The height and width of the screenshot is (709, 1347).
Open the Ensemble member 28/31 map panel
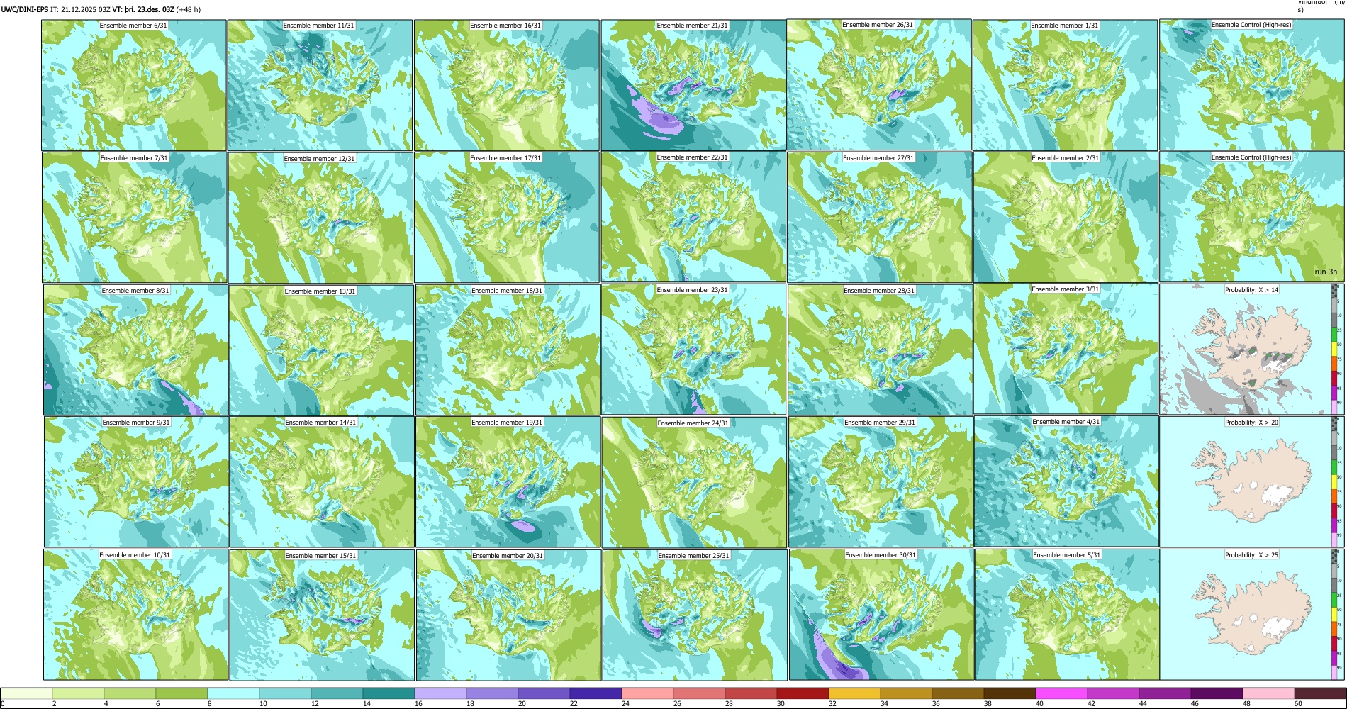(880, 350)
